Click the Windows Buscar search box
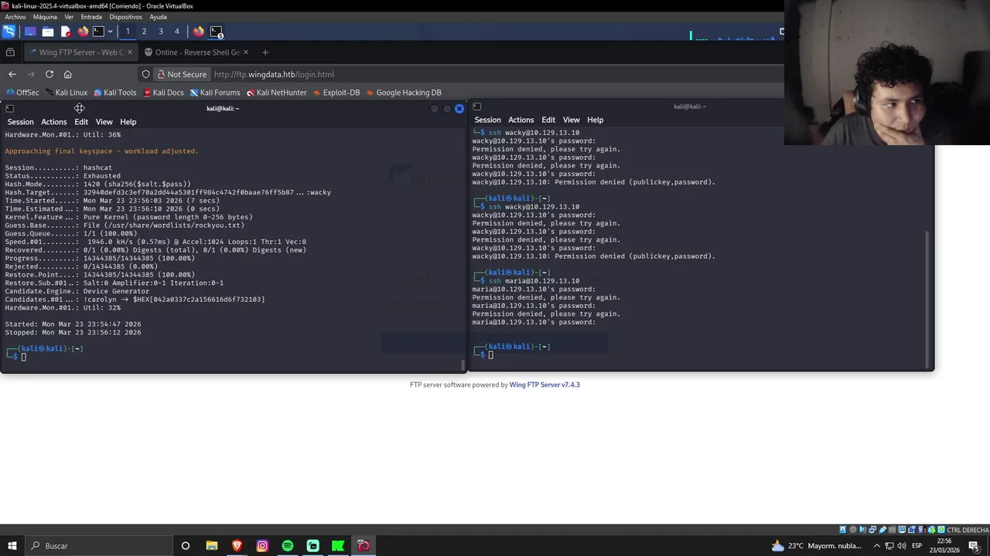Viewport: 990px width, 556px height. pos(98,546)
